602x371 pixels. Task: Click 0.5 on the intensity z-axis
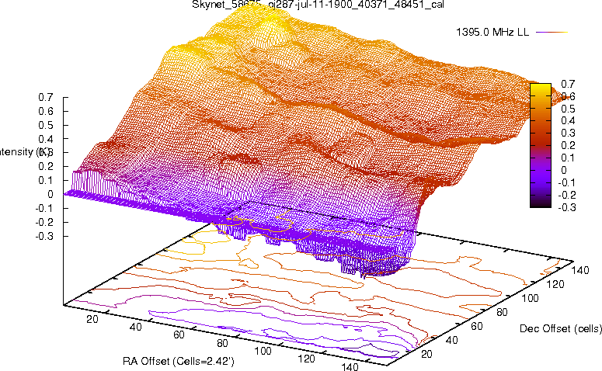point(45,125)
